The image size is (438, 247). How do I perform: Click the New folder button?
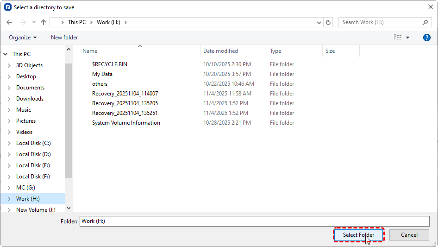64,38
